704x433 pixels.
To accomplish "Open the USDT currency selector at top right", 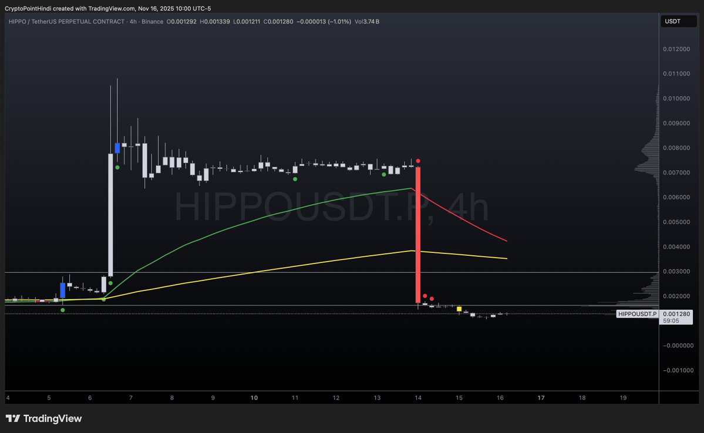I will (678, 21).
